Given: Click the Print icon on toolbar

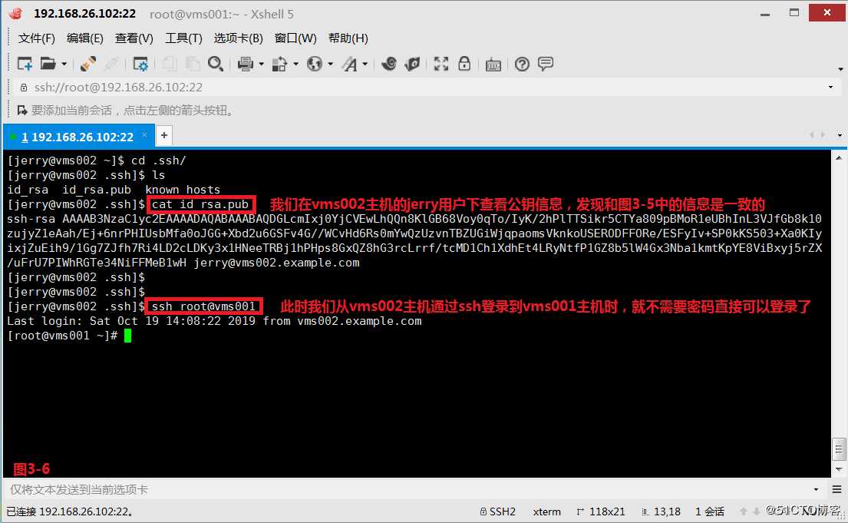Looking at the screenshot, I should [246, 64].
